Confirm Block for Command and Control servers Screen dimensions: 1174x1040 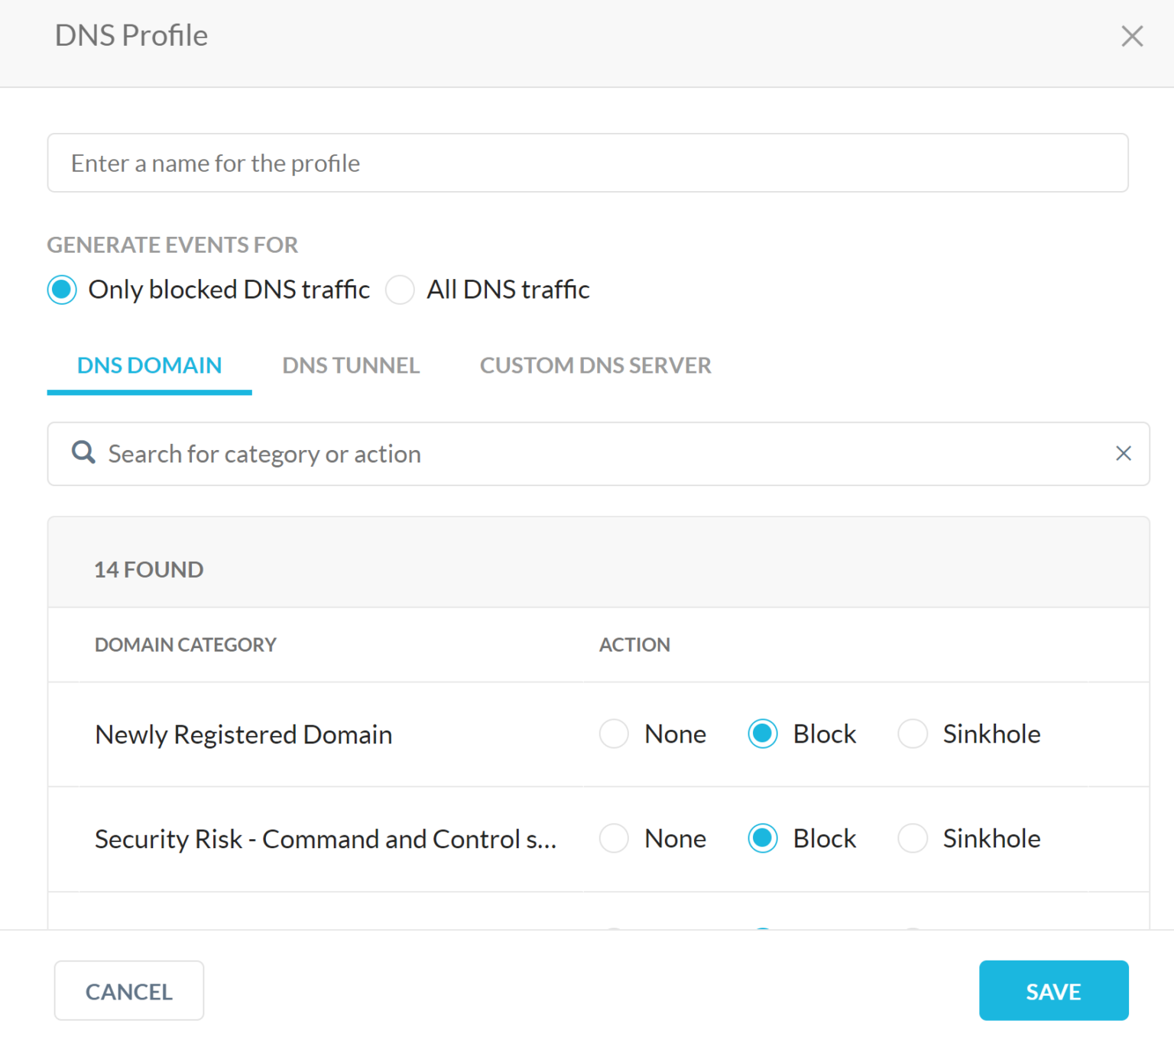762,838
